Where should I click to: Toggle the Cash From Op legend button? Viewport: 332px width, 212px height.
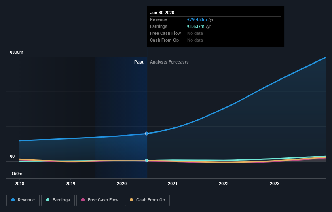pos(147,200)
